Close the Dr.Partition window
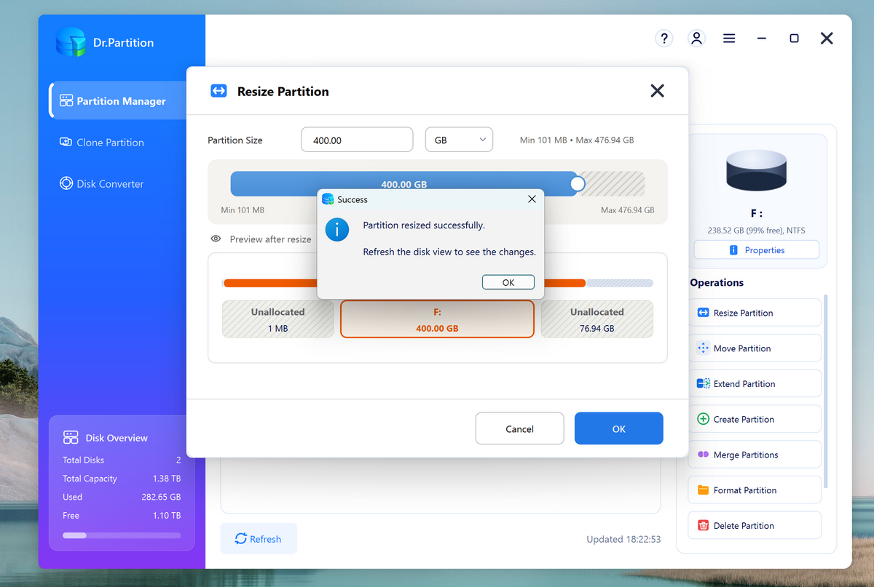The height and width of the screenshot is (587, 874). pyautogui.click(x=827, y=38)
